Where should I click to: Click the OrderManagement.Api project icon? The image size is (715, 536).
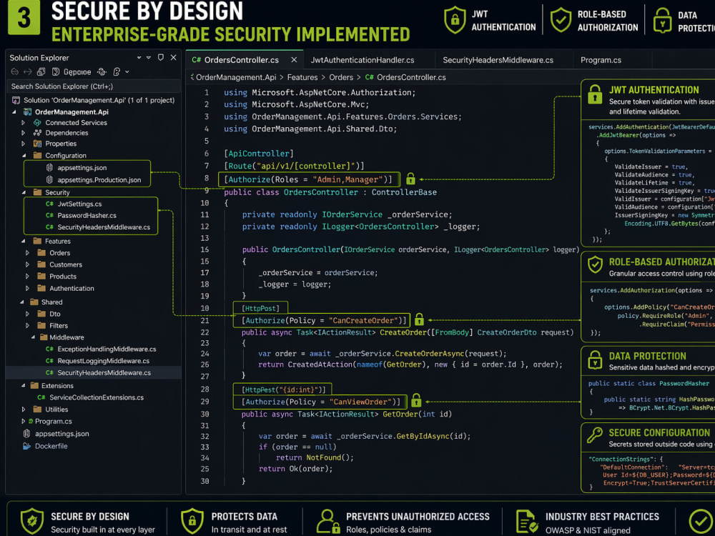click(x=27, y=111)
